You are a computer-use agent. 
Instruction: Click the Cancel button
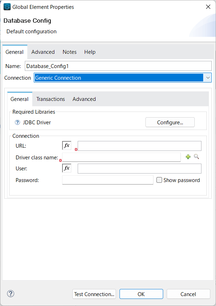pos(188,294)
